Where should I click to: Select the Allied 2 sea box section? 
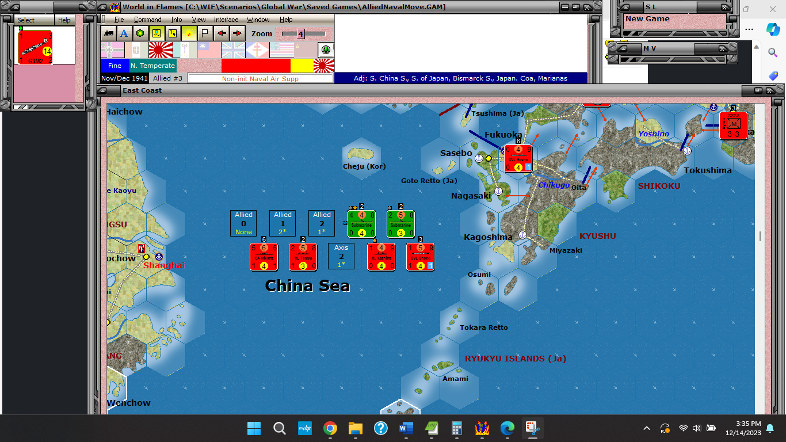click(x=322, y=223)
